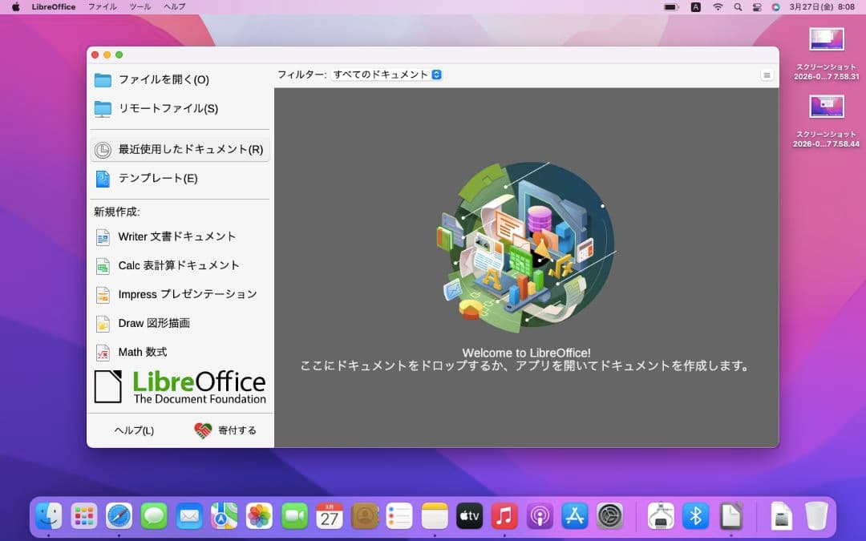Open Bluetooth app icon in the Dock
The height and width of the screenshot is (541, 866).
click(696, 516)
